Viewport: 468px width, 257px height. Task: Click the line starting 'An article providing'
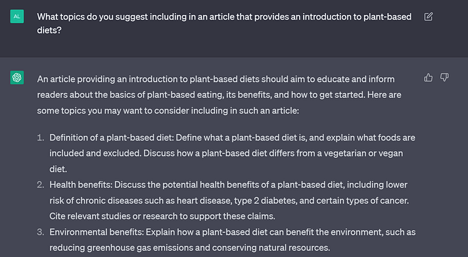point(216,79)
